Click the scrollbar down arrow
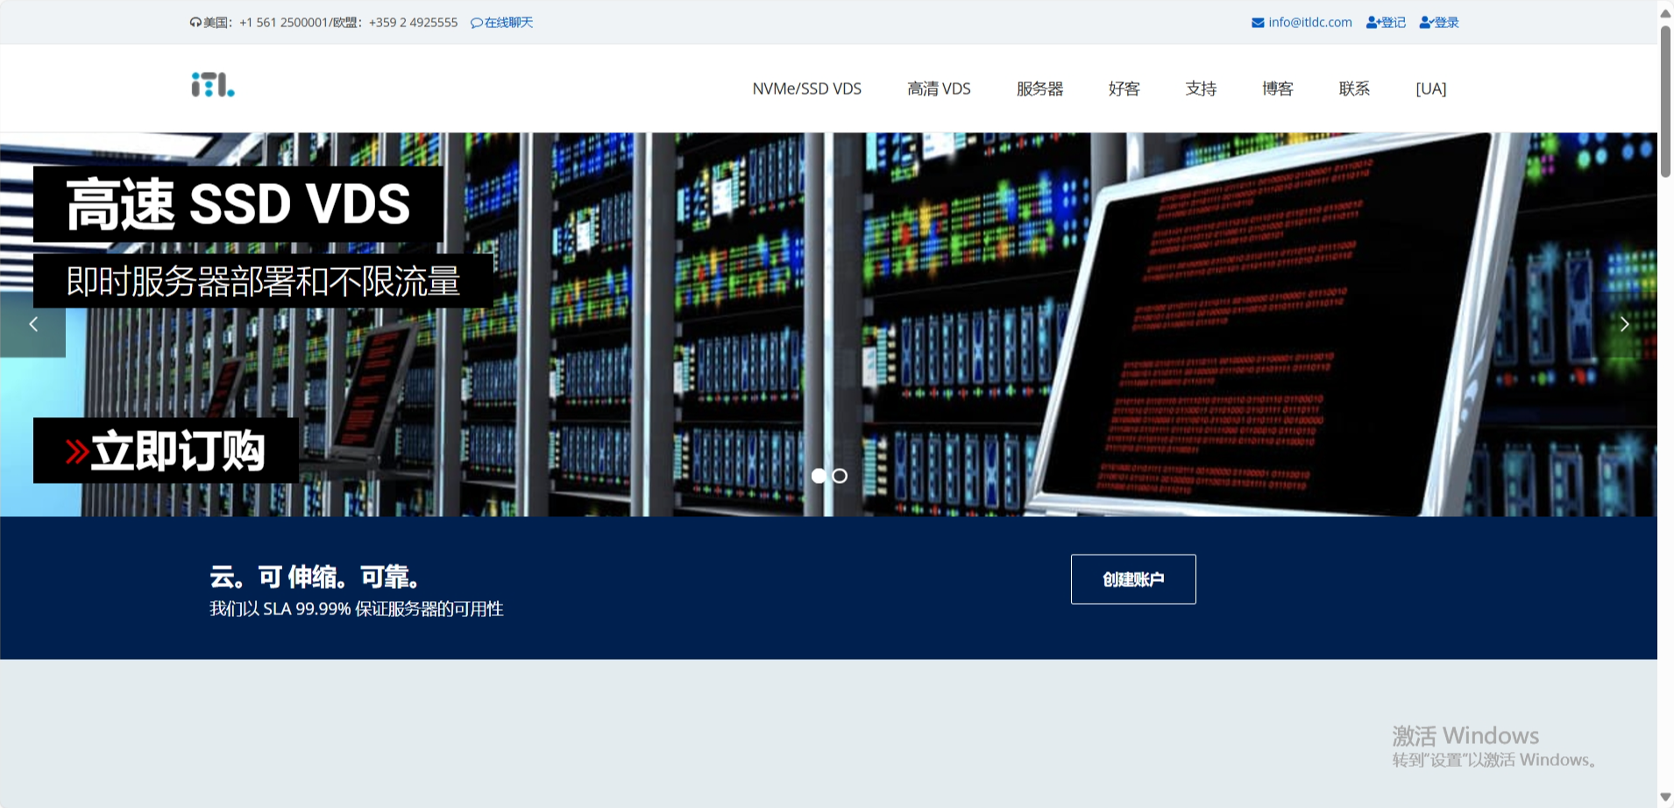The width and height of the screenshot is (1674, 808). (x=1664, y=796)
